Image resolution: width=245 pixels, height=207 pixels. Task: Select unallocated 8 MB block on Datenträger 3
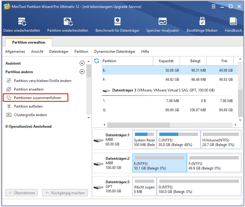(144, 186)
